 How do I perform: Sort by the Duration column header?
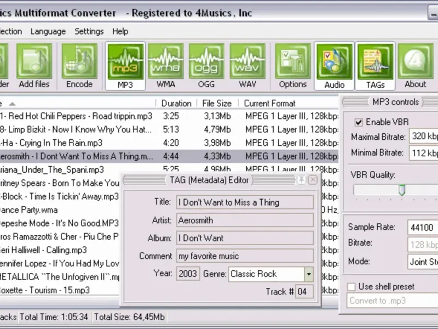(176, 103)
